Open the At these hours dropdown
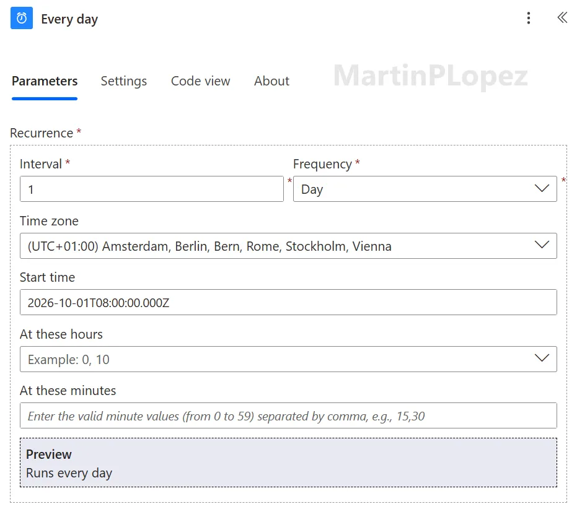The width and height of the screenshot is (577, 517). (288, 359)
